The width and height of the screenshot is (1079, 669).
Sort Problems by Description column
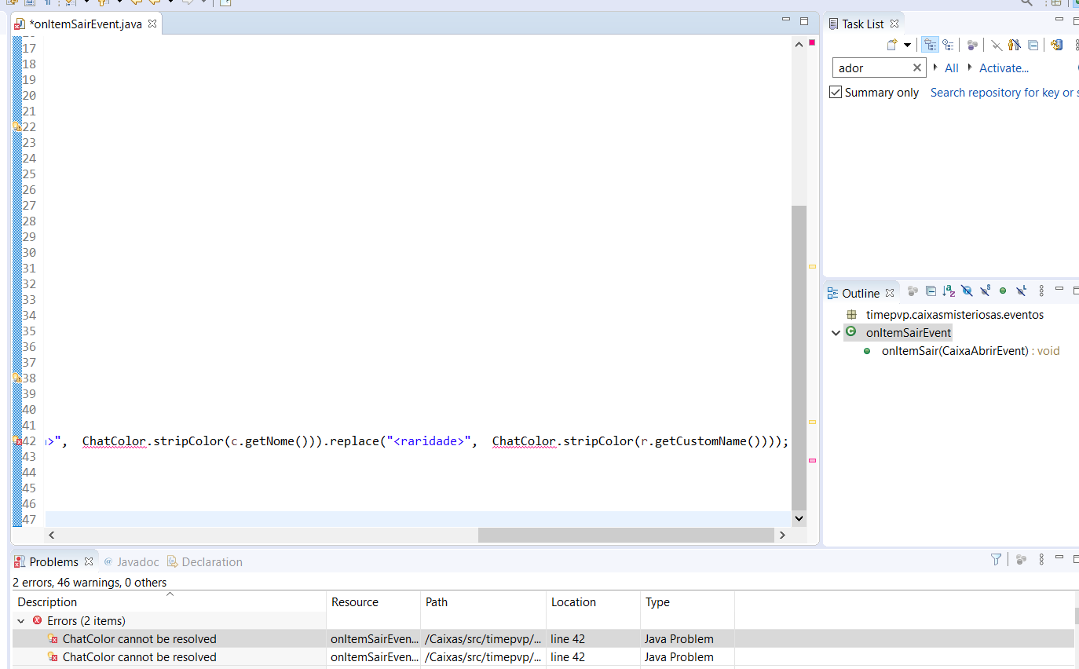click(x=169, y=602)
